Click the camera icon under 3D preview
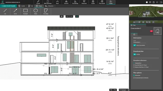The height and width of the screenshot is (91, 163). (143, 22)
